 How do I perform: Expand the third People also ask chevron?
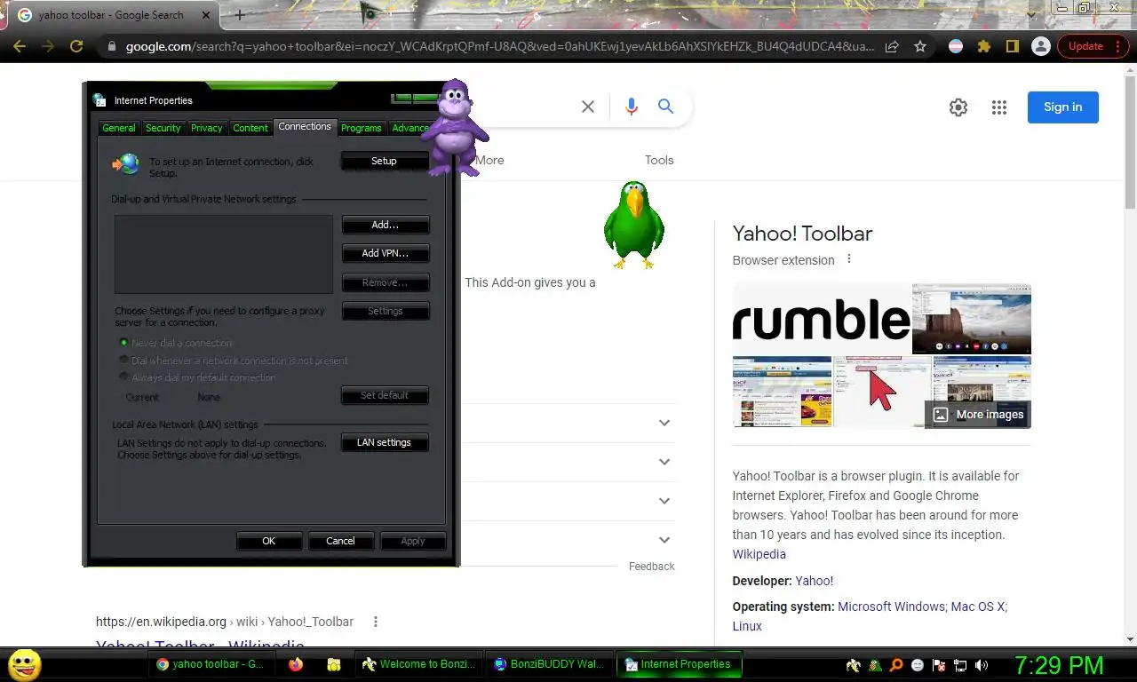point(664,501)
